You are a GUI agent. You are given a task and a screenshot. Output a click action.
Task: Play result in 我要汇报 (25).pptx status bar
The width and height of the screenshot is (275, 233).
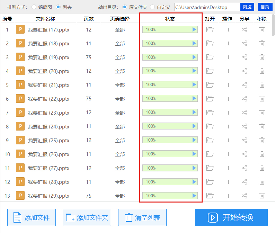click(x=194, y=140)
